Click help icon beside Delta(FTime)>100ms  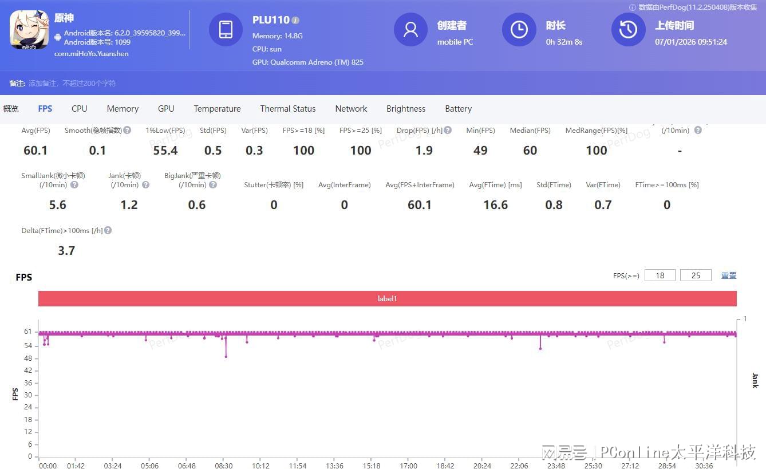click(108, 231)
